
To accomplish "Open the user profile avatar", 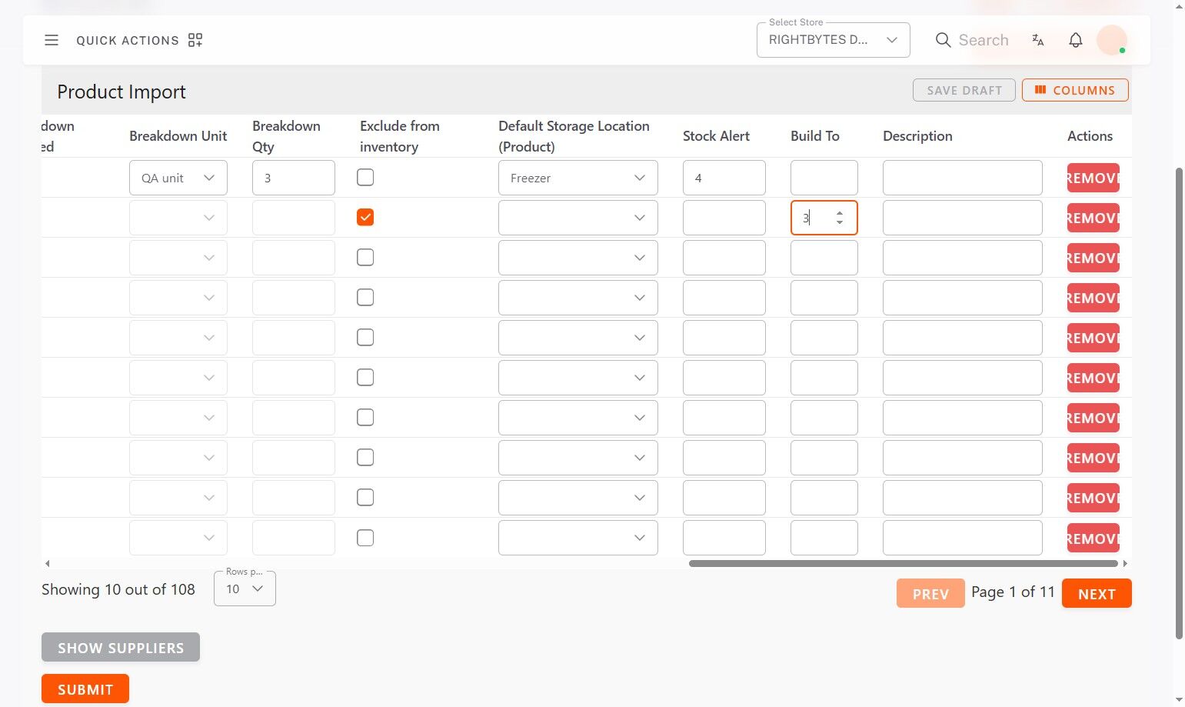I will point(1111,40).
